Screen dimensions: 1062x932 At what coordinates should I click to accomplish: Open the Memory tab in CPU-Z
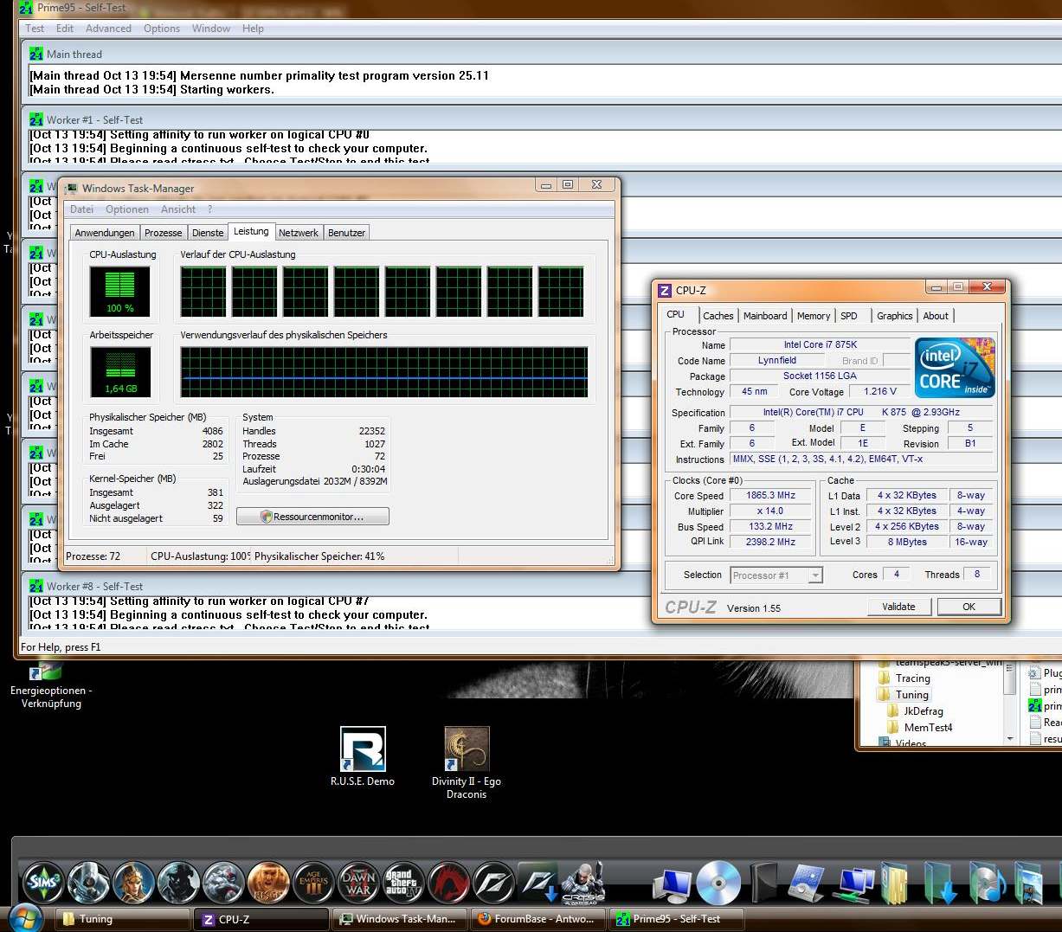pos(814,316)
